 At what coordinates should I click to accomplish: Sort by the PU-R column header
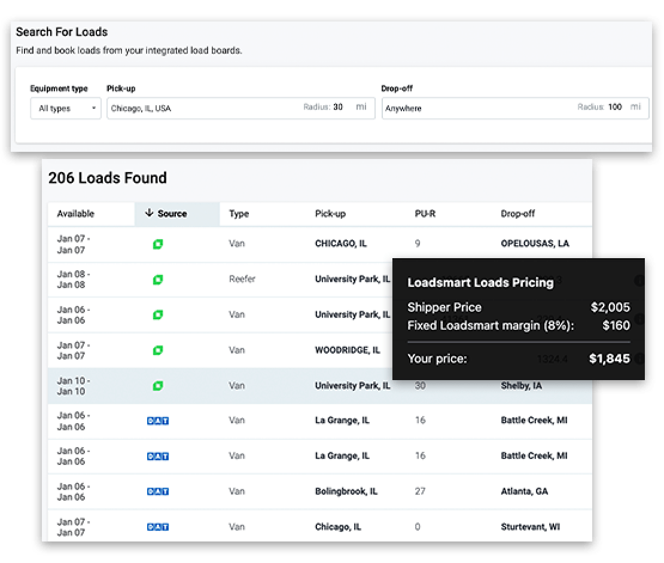pos(425,213)
